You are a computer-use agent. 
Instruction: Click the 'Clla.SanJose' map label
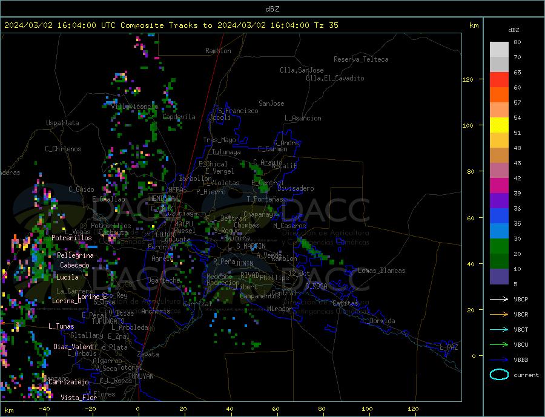(302, 70)
